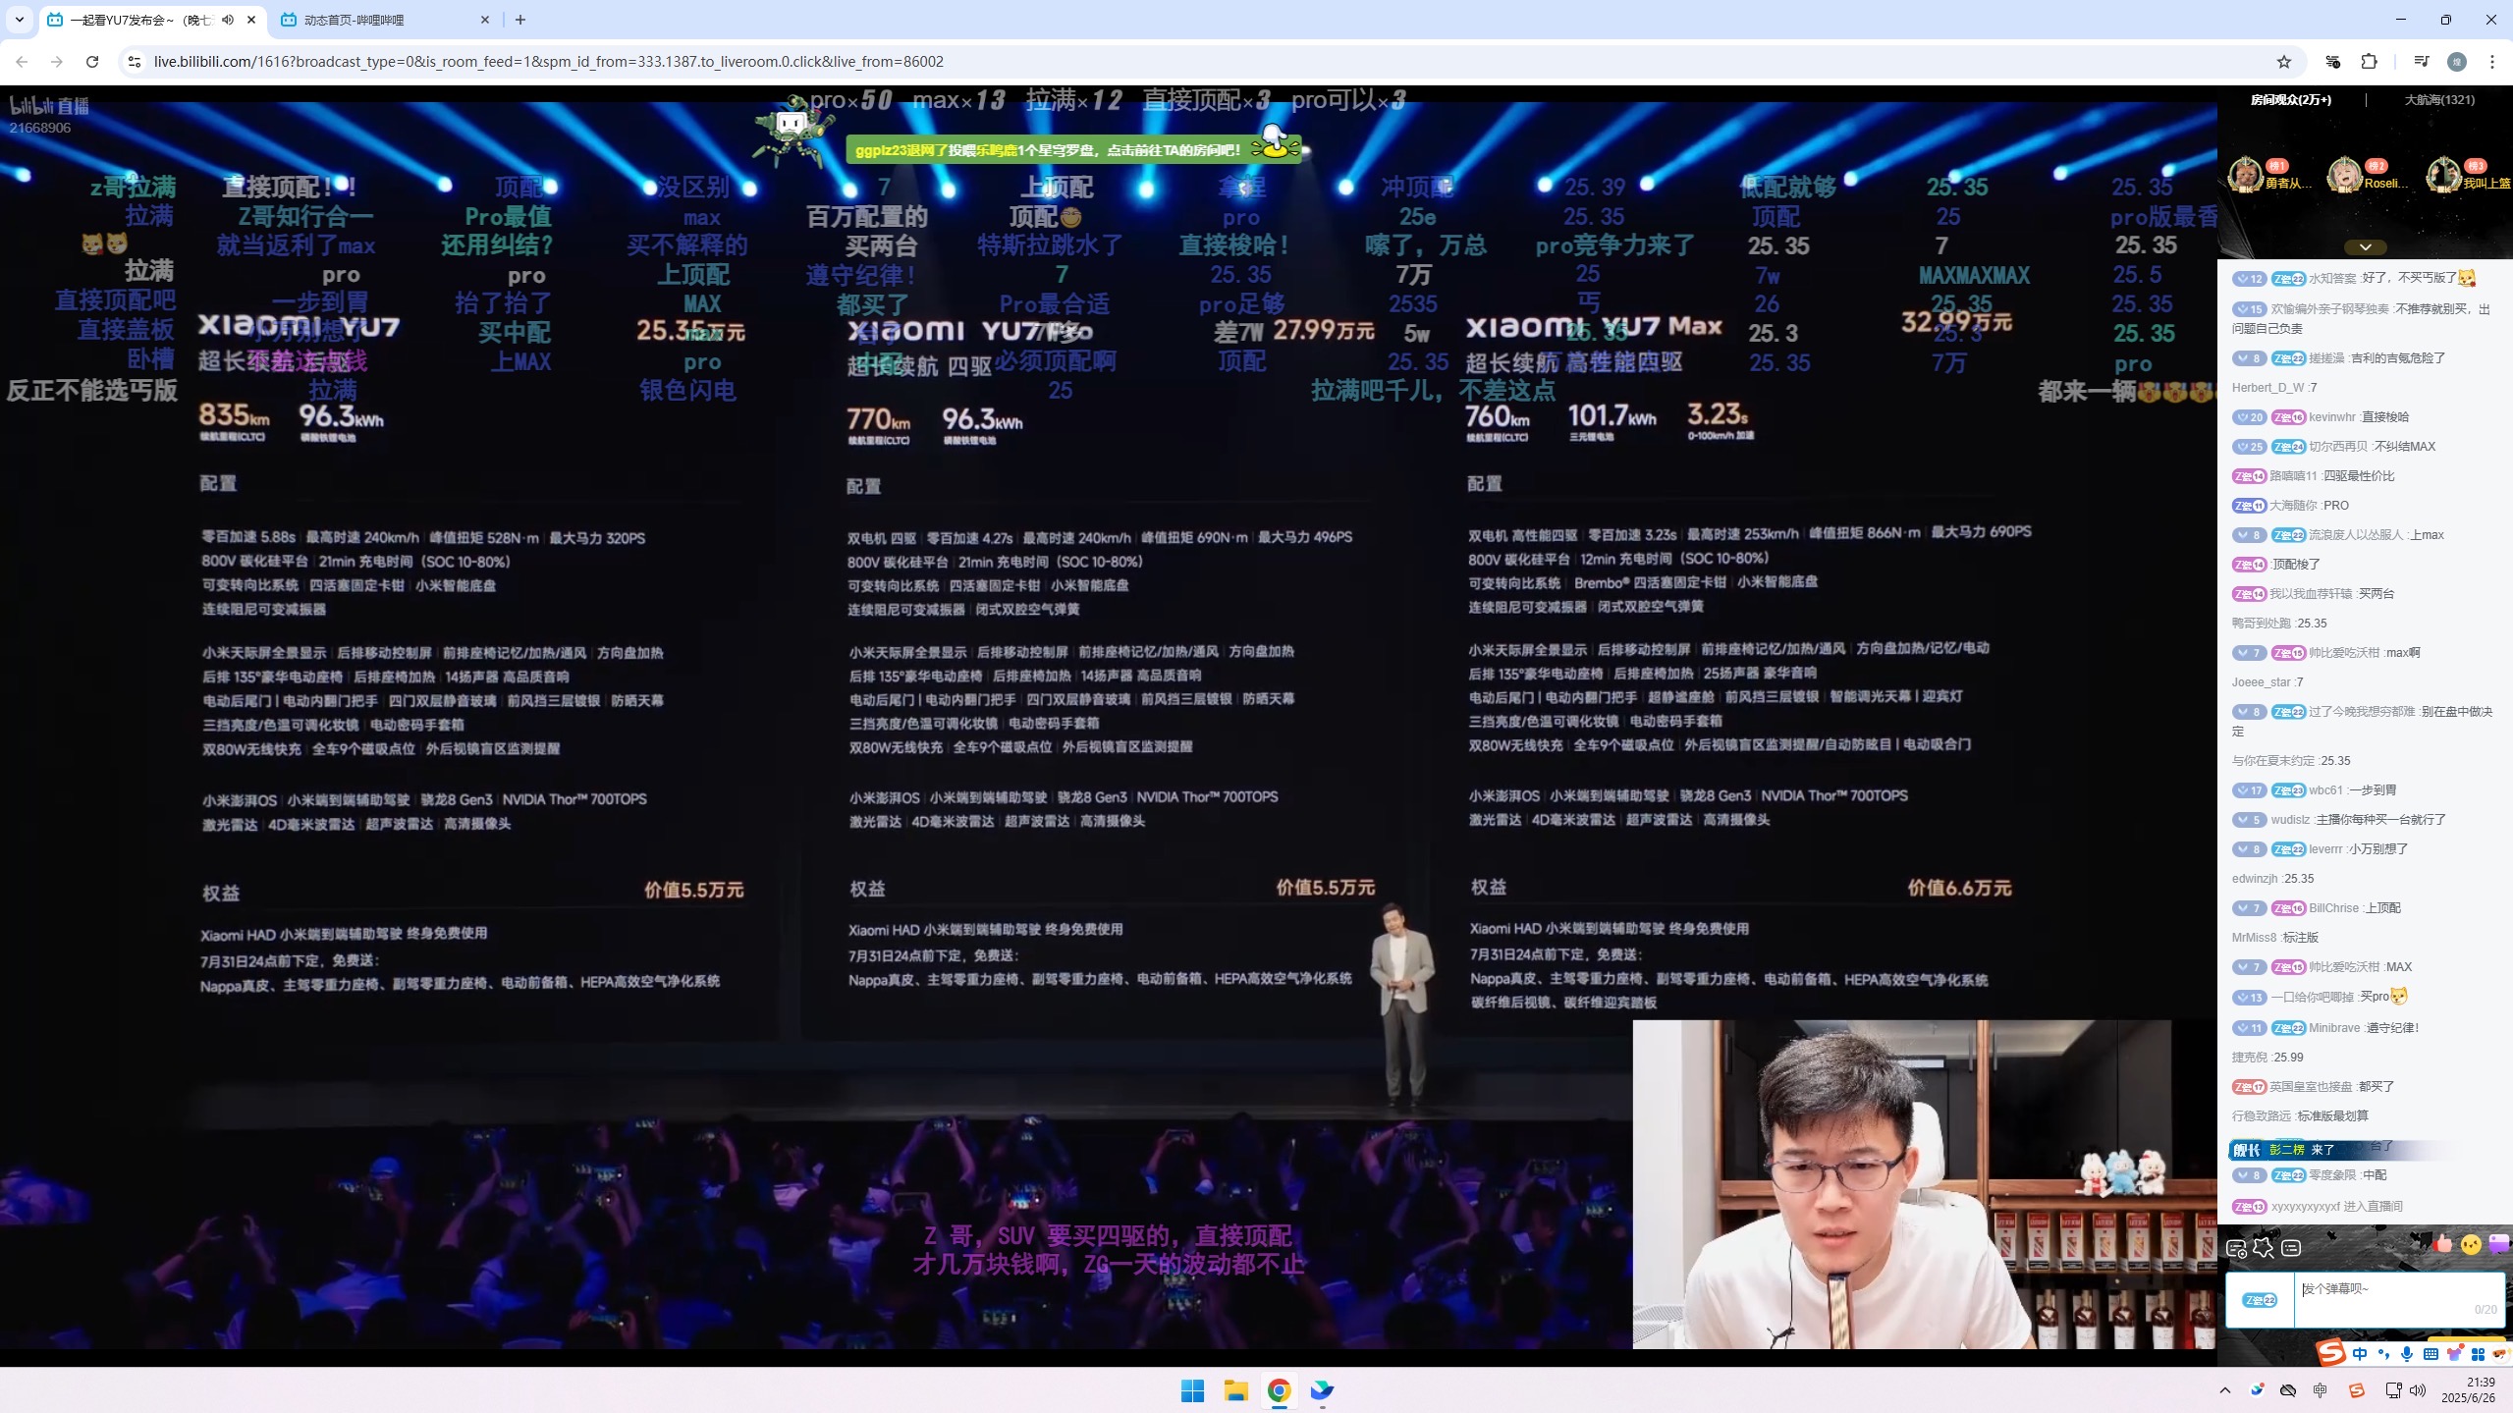The height and width of the screenshot is (1413, 2513).
Task: Open the clock showing 21:39
Action: [2468, 1390]
